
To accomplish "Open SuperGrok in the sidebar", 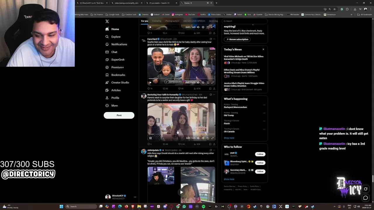I will [x=115, y=60].
